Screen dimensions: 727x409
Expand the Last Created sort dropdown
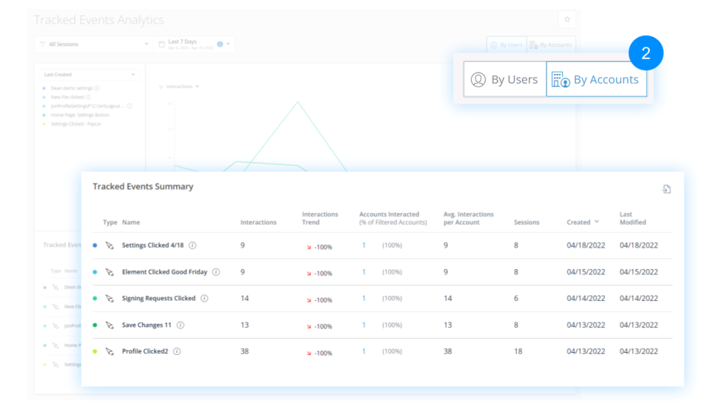tap(89, 75)
